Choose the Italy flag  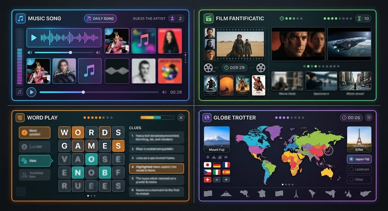217,172
